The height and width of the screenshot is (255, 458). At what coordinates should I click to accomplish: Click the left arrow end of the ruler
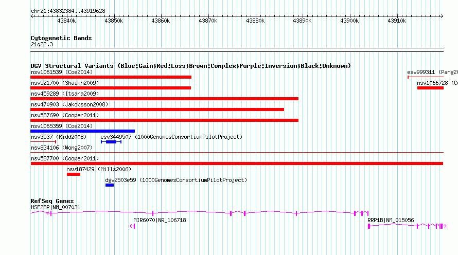(32, 16)
